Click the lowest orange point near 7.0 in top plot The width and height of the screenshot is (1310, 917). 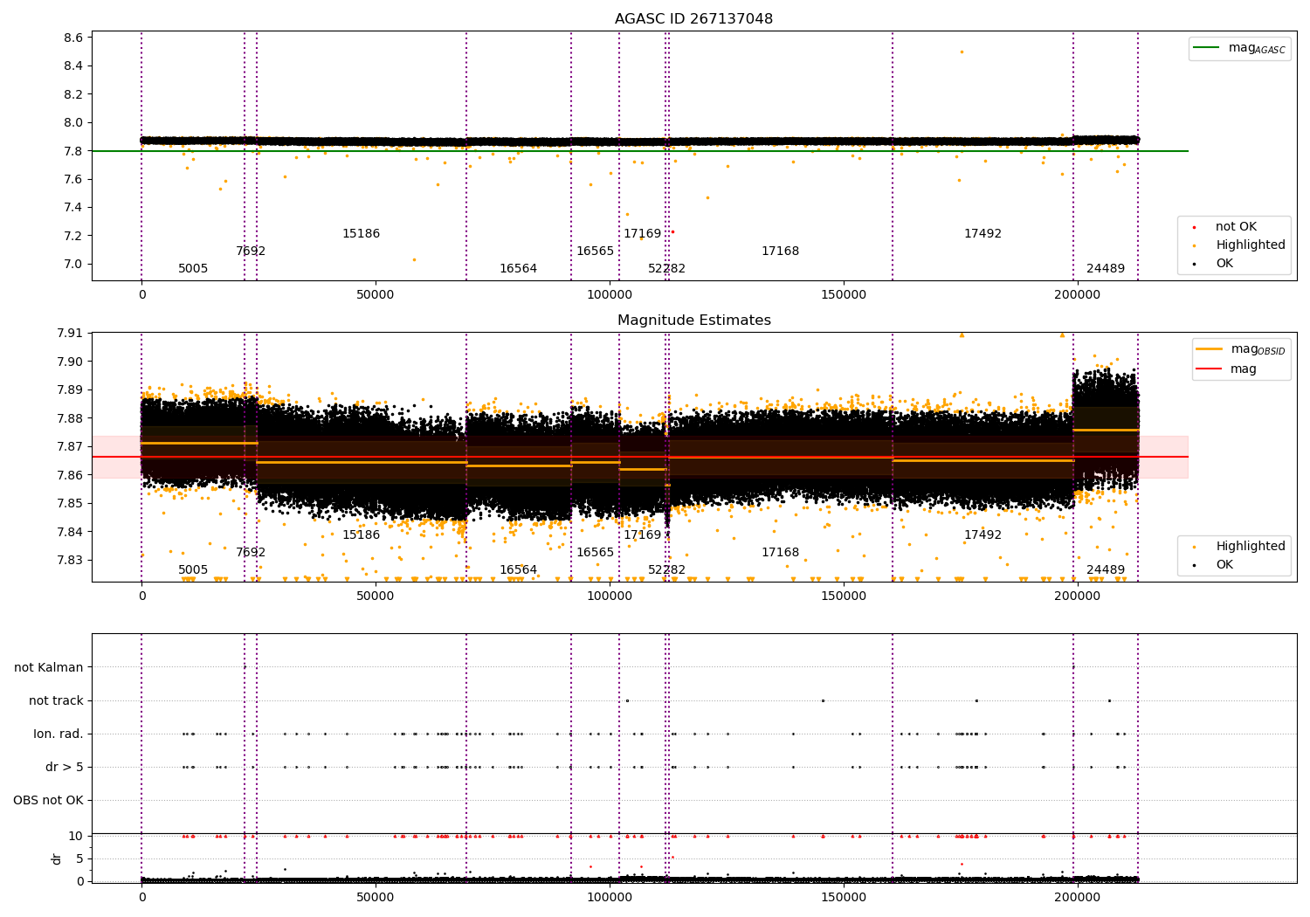pos(414,259)
